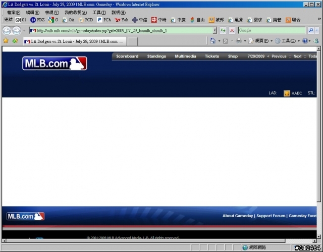Open the 01 favorites link
323x252 pixels.
[21, 20]
